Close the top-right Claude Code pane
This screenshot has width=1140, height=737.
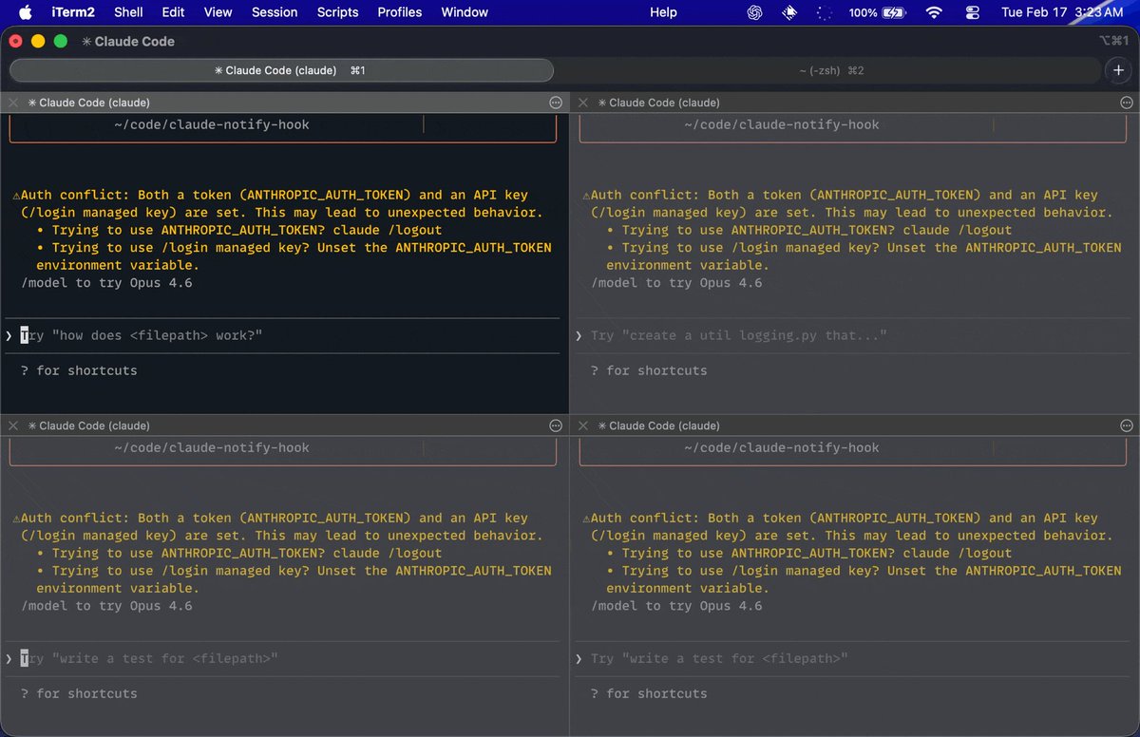click(583, 103)
